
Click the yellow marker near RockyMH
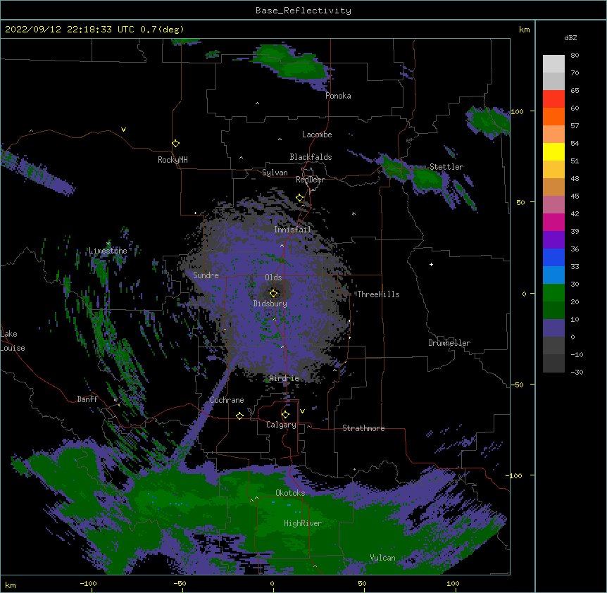(176, 144)
